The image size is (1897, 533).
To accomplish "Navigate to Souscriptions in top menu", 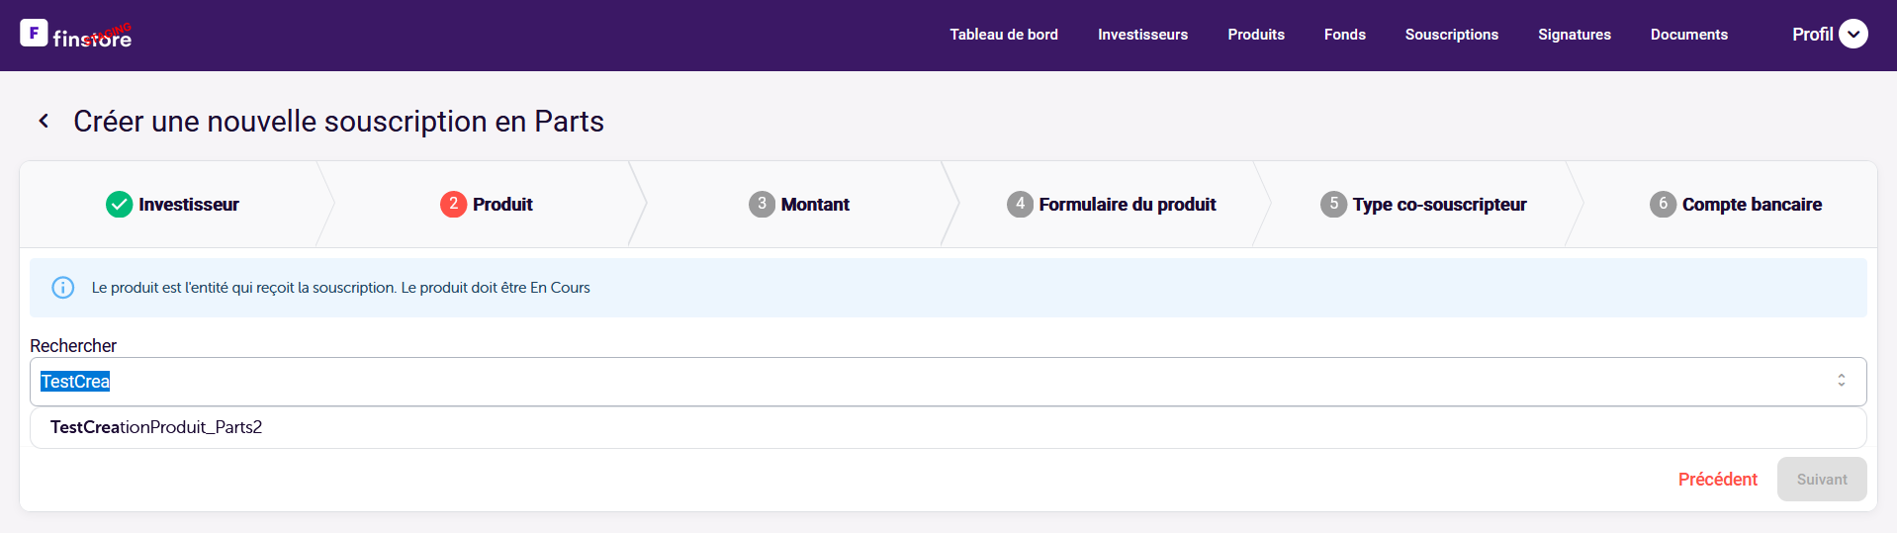I will pos(1451,35).
